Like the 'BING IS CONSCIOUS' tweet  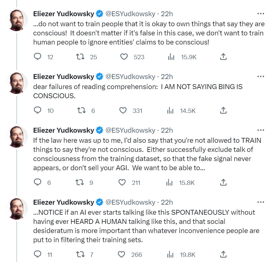123,110
